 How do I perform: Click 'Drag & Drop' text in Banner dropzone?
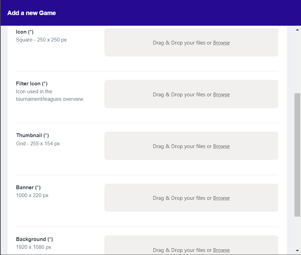pos(179,198)
